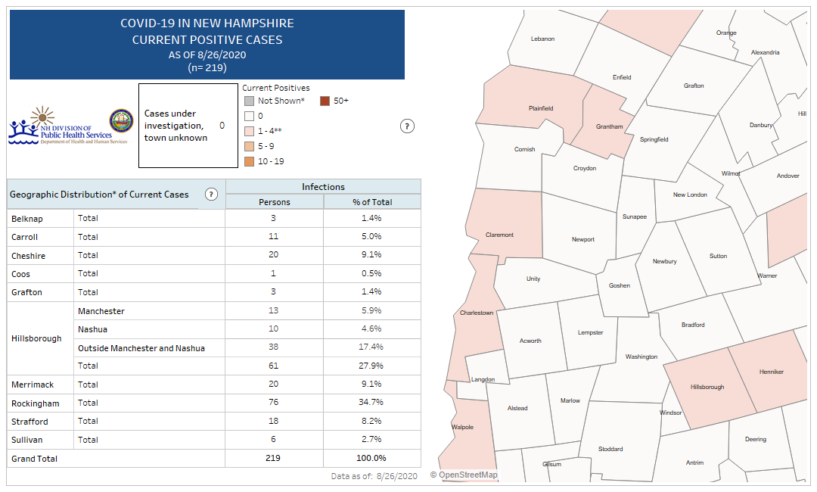Select the '50+' dark red legend swatch
Image resolution: width=817 pixels, height=492 pixels.
pyautogui.click(x=325, y=101)
